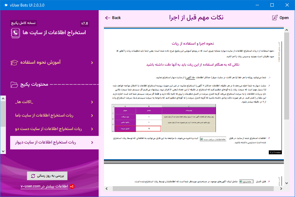Click the v7.8 version badge
Screen dimensions: 295x197
pos(85,23)
